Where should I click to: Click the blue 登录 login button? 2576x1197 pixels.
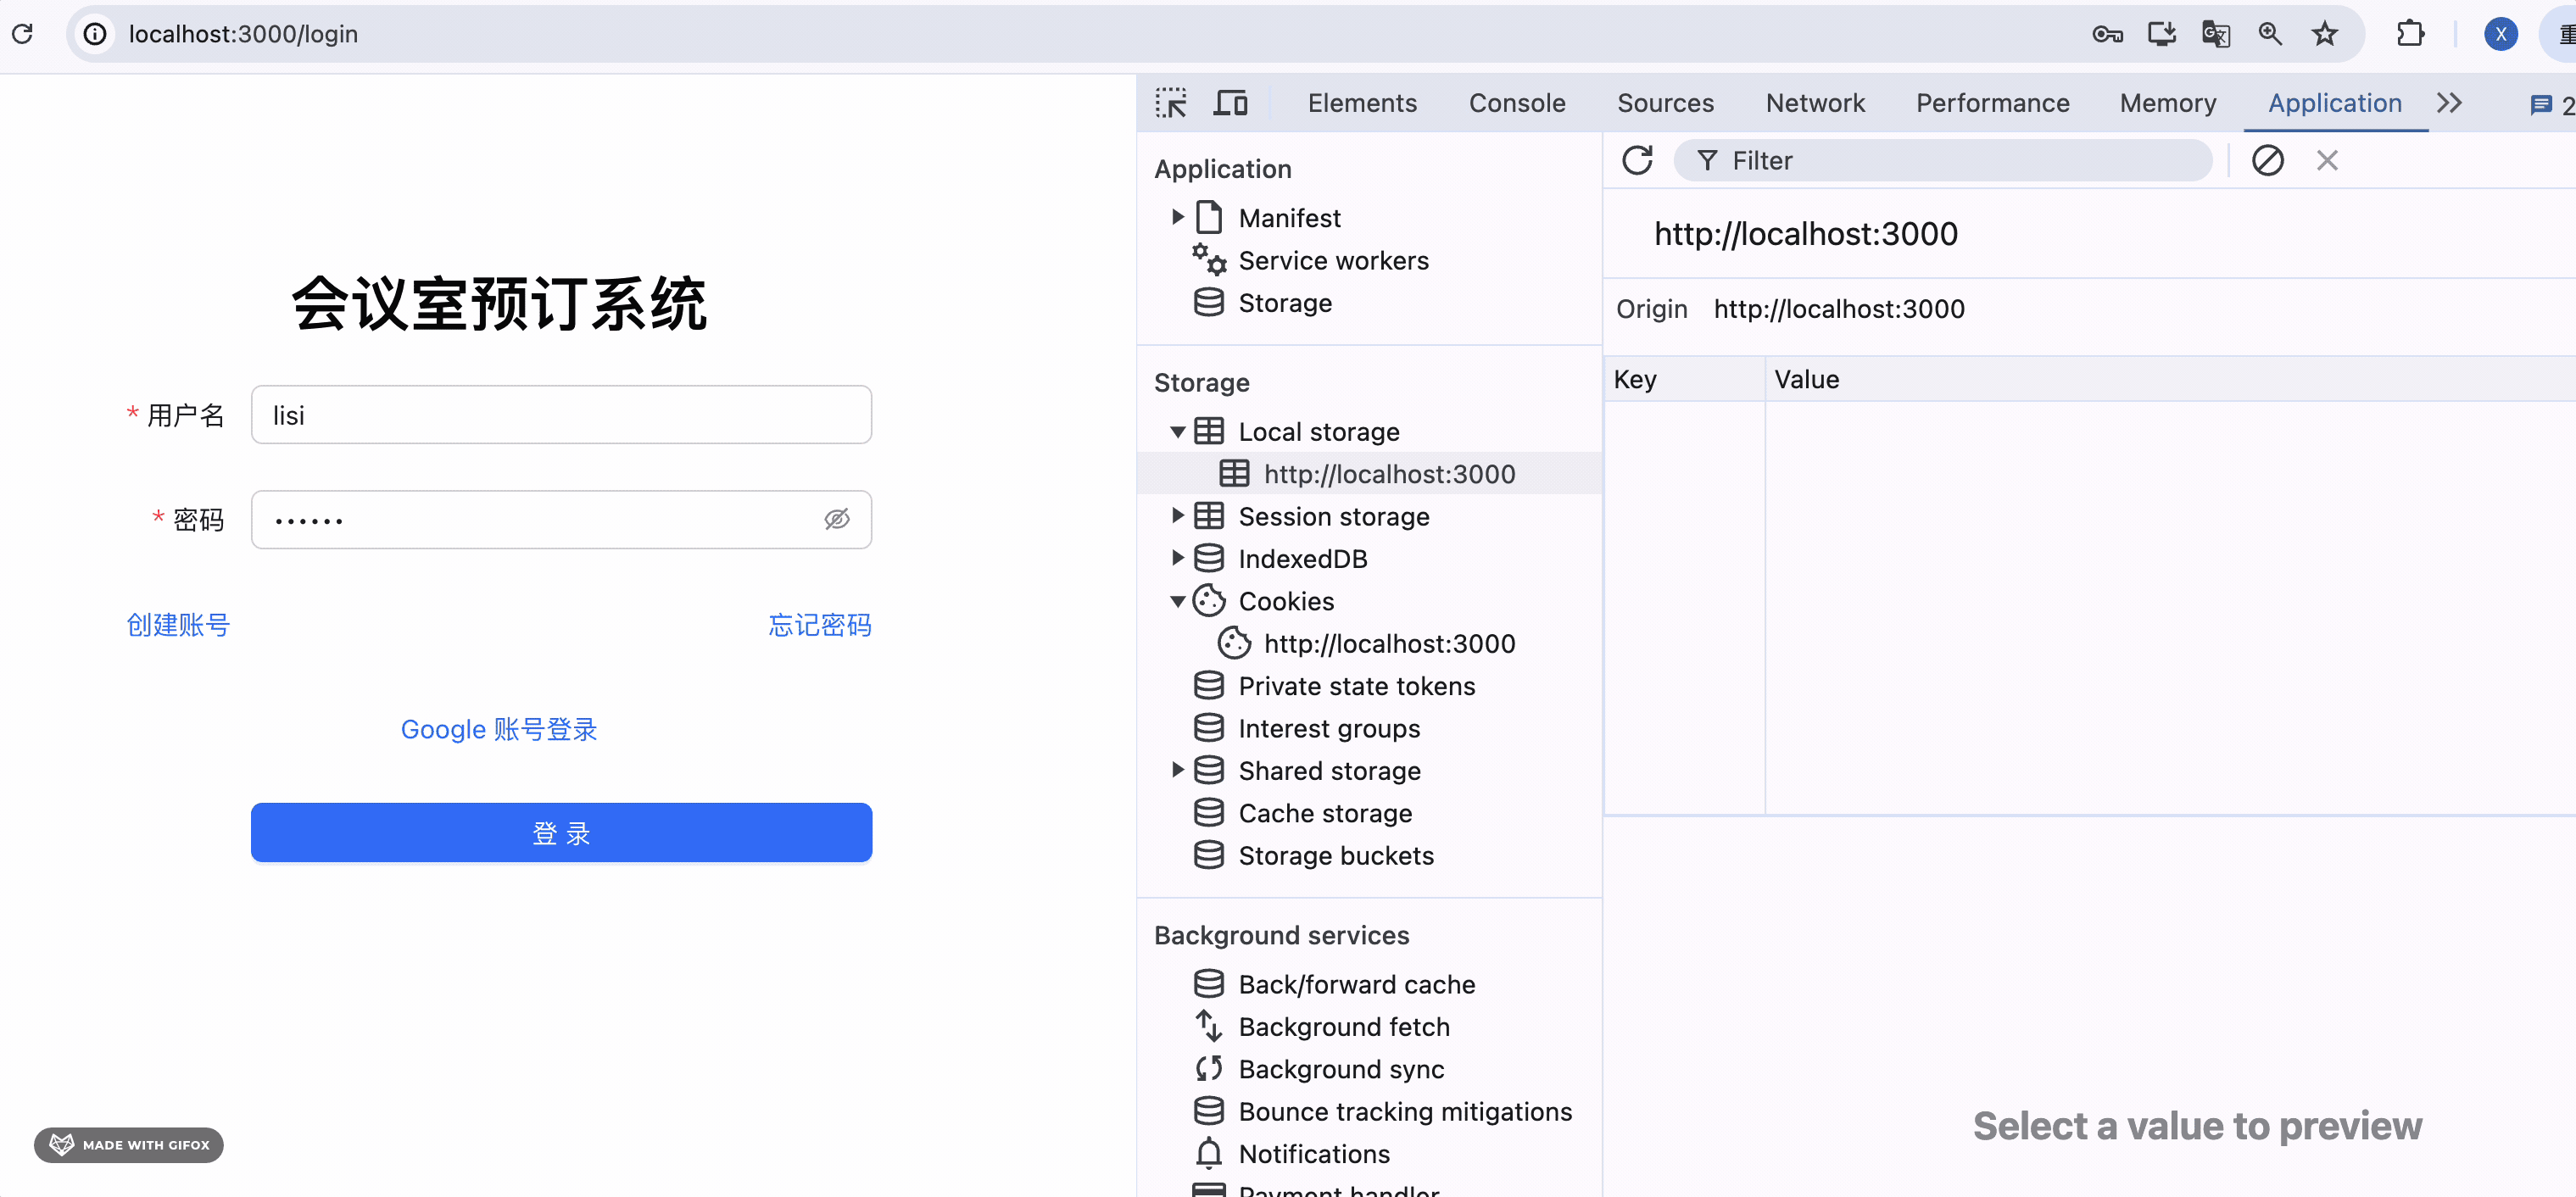(561, 832)
